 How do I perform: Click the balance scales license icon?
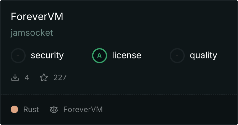coord(54,110)
